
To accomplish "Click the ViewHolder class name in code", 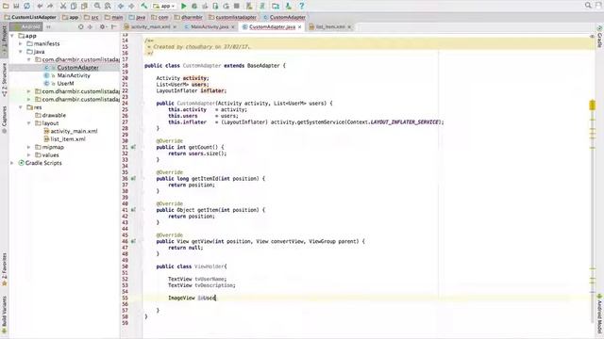I will pyautogui.click(x=210, y=266).
